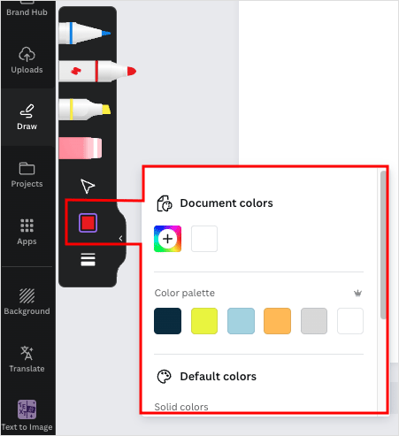Open the stroke weight settings icon

coord(88,259)
